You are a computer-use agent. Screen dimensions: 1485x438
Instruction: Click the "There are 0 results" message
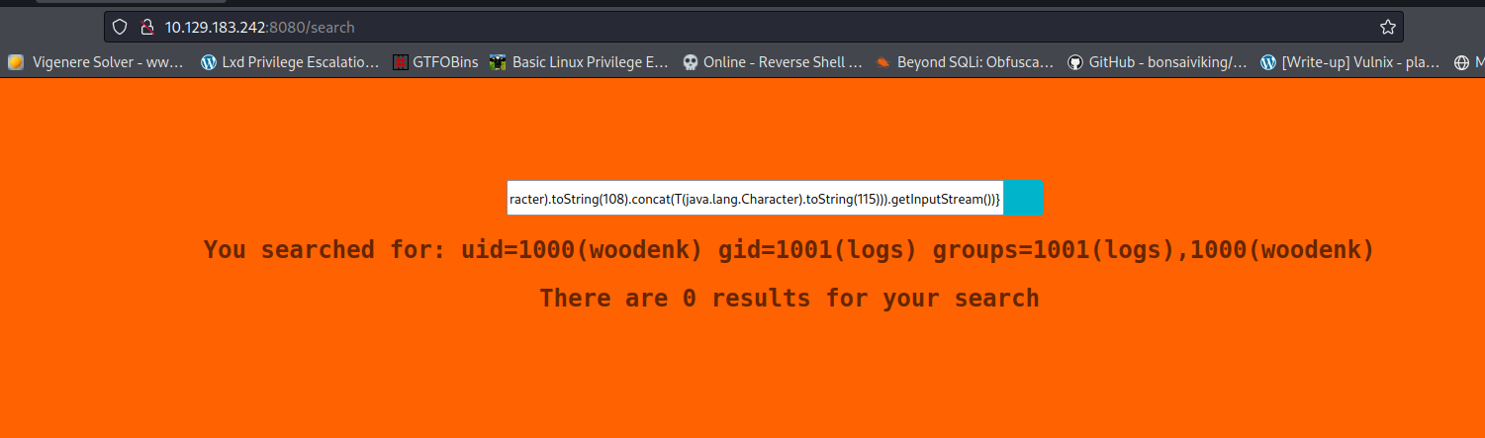click(x=789, y=299)
